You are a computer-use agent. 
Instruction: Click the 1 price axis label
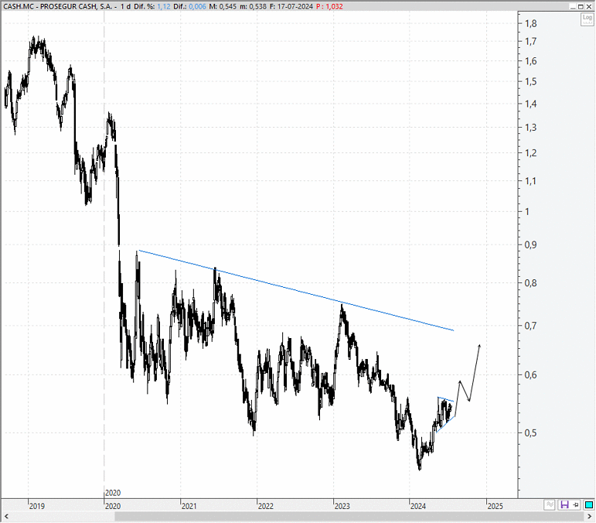point(527,211)
